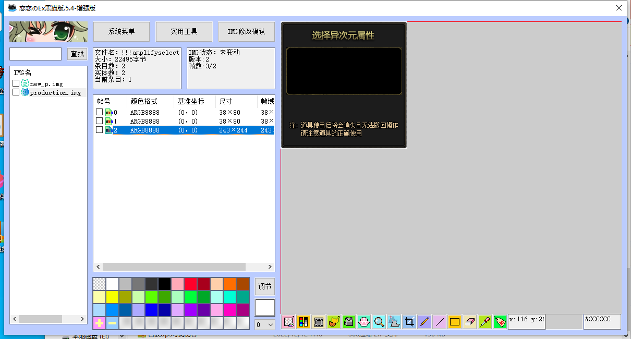The width and height of the screenshot is (631, 339).
Task: Click the frame list right scroll arrow
Action: 270,268
